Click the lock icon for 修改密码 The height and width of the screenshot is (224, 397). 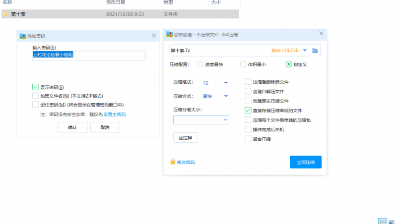point(173,162)
